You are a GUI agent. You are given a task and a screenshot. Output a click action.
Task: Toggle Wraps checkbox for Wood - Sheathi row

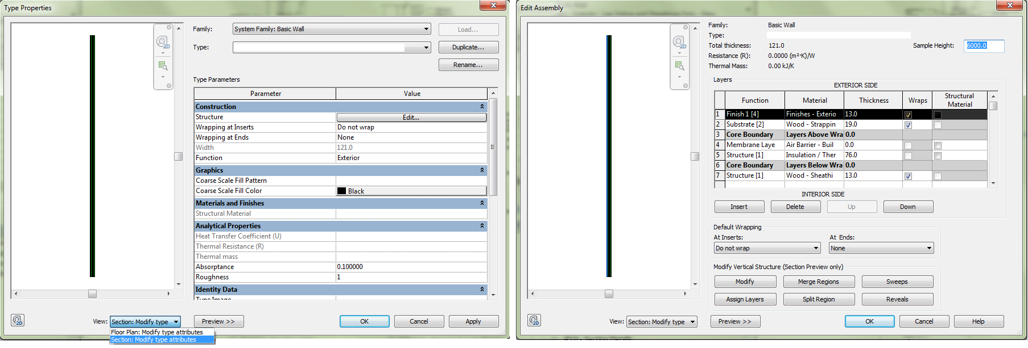pyautogui.click(x=908, y=176)
